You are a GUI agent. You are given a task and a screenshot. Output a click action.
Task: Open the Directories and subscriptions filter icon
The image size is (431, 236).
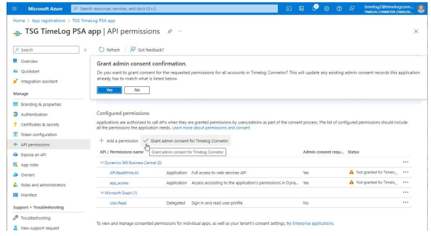click(302, 8)
